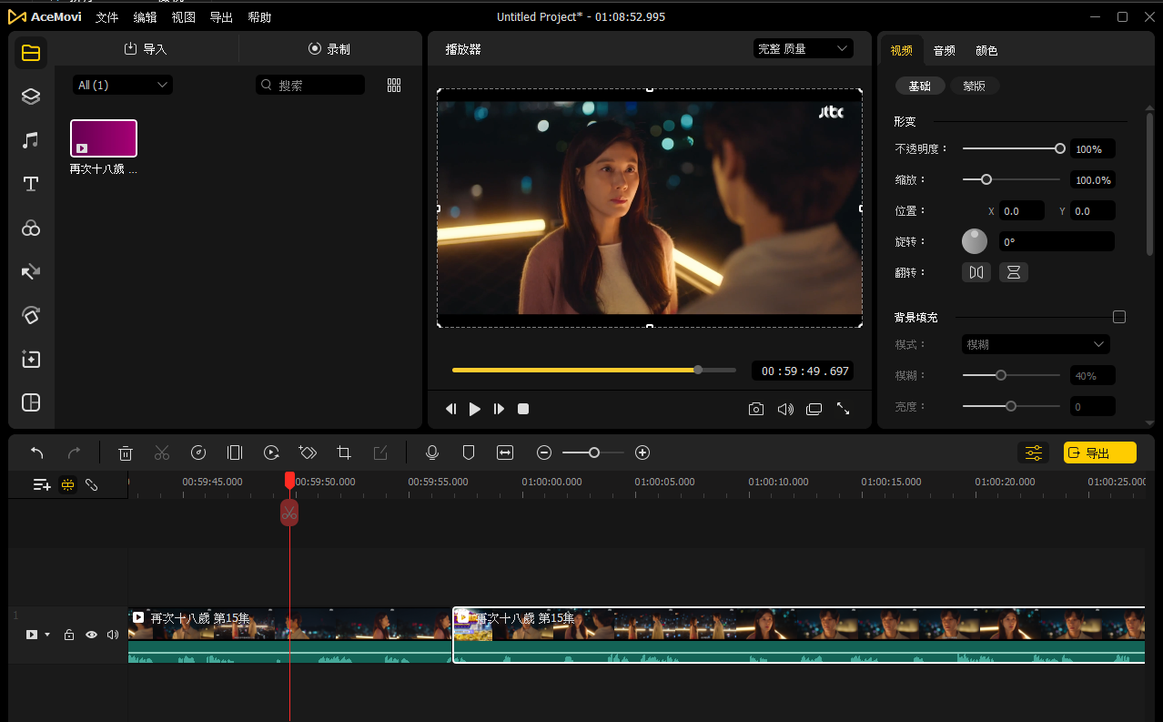Switch to the 音频 properties tab

(945, 51)
